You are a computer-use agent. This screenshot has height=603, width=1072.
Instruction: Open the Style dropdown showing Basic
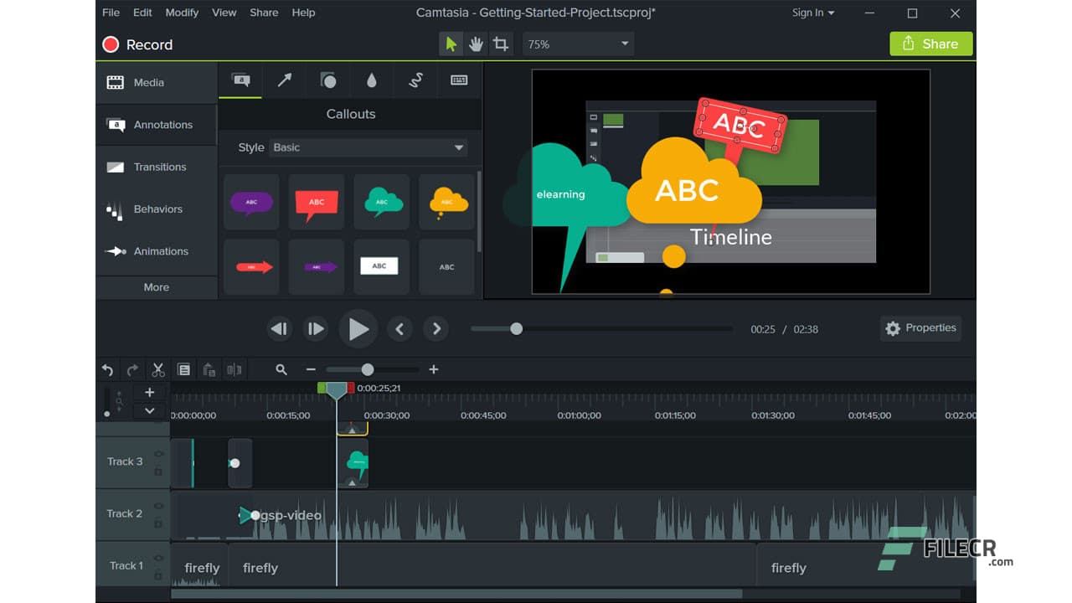click(368, 147)
